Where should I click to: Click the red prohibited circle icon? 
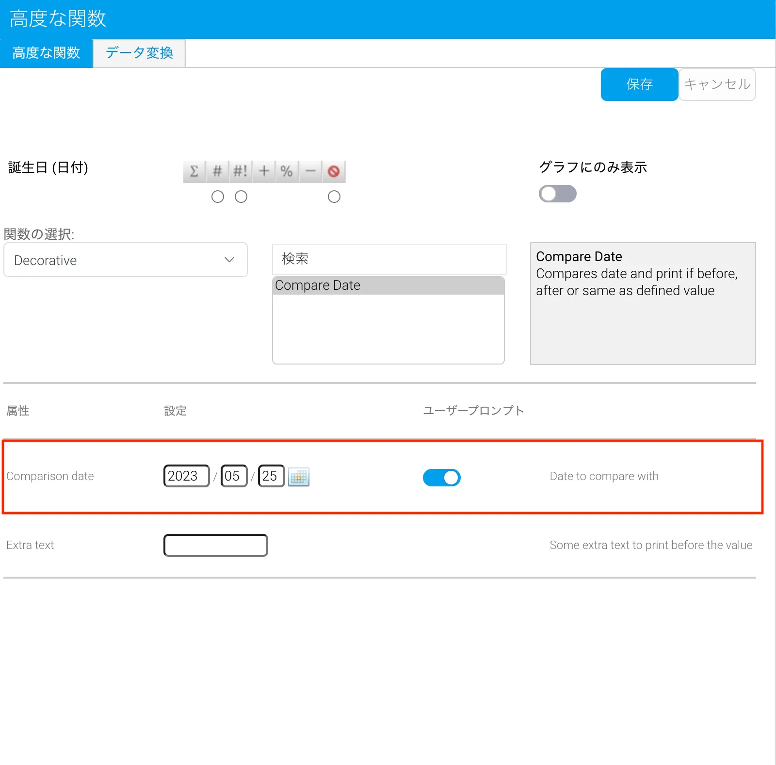334,171
